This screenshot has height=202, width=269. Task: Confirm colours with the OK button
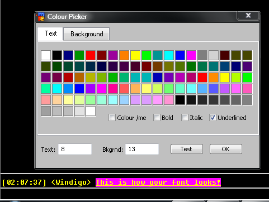coord(226,149)
